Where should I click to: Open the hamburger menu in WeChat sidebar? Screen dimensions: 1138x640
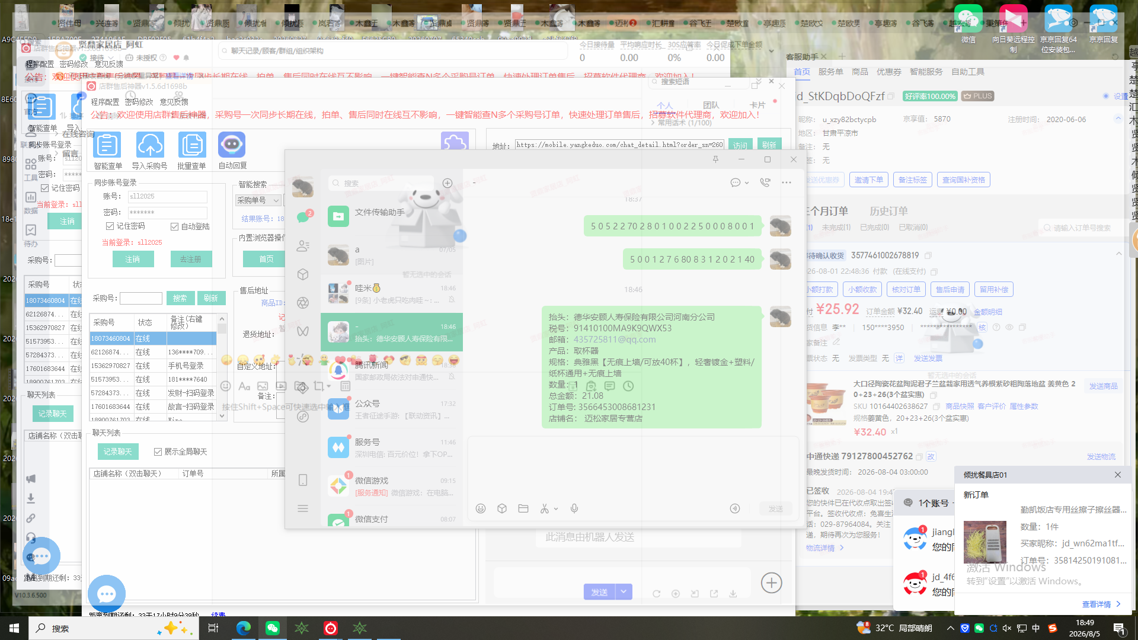[x=303, y=508]
